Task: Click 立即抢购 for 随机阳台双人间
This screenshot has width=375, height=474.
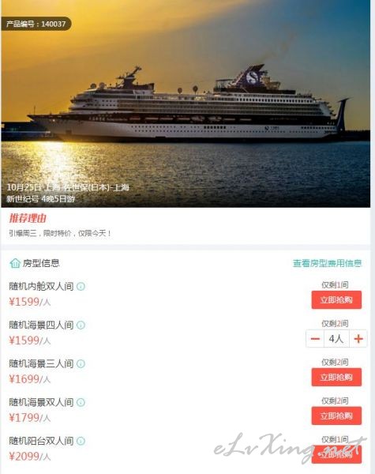Action: coord(336,454)
